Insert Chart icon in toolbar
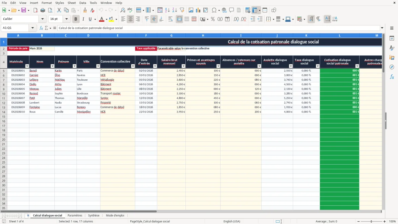This screenshot has height=224, width=398. click(x=198, y=10)
